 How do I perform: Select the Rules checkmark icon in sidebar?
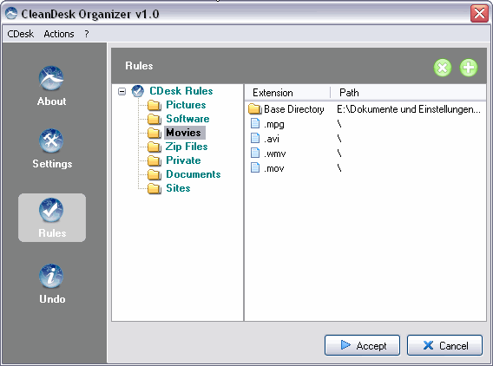tap(51, 210)
